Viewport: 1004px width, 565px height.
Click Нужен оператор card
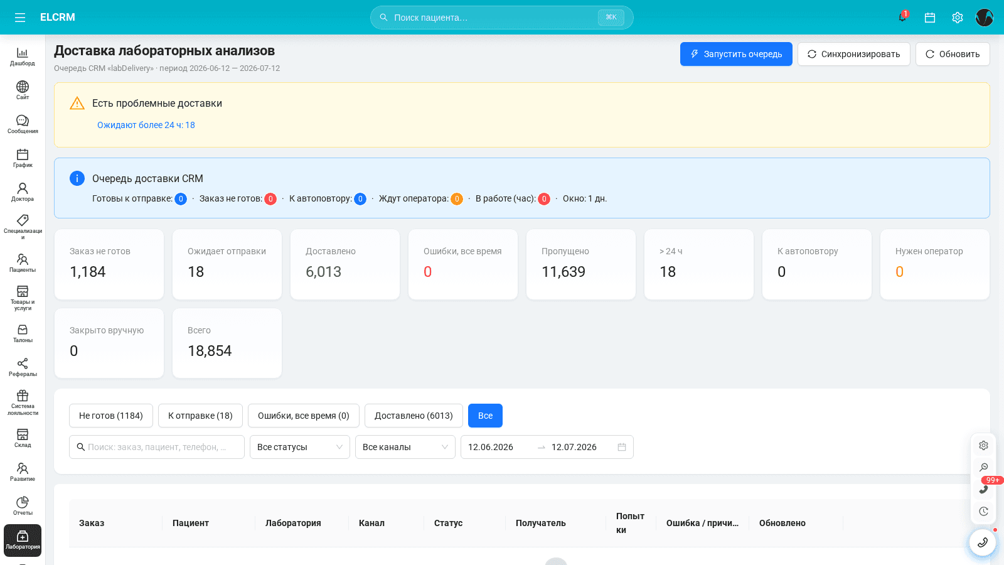(935, 264)
